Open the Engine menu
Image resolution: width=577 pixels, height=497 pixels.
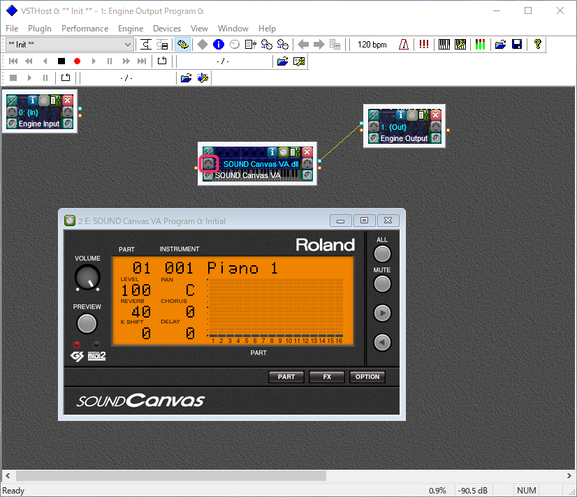coord(131,29)
